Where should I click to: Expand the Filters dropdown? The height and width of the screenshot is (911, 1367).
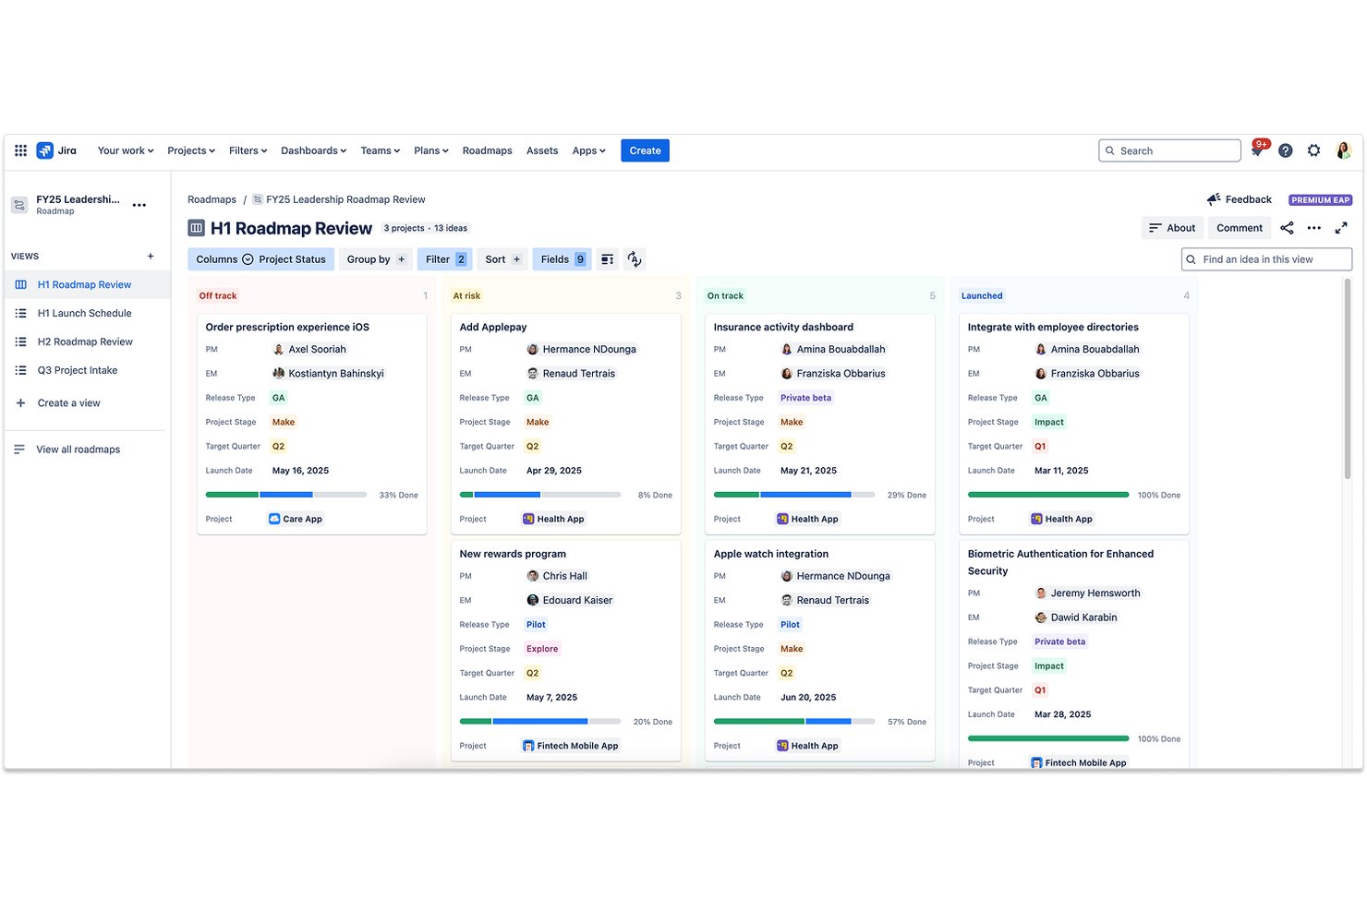click(248, 150)
